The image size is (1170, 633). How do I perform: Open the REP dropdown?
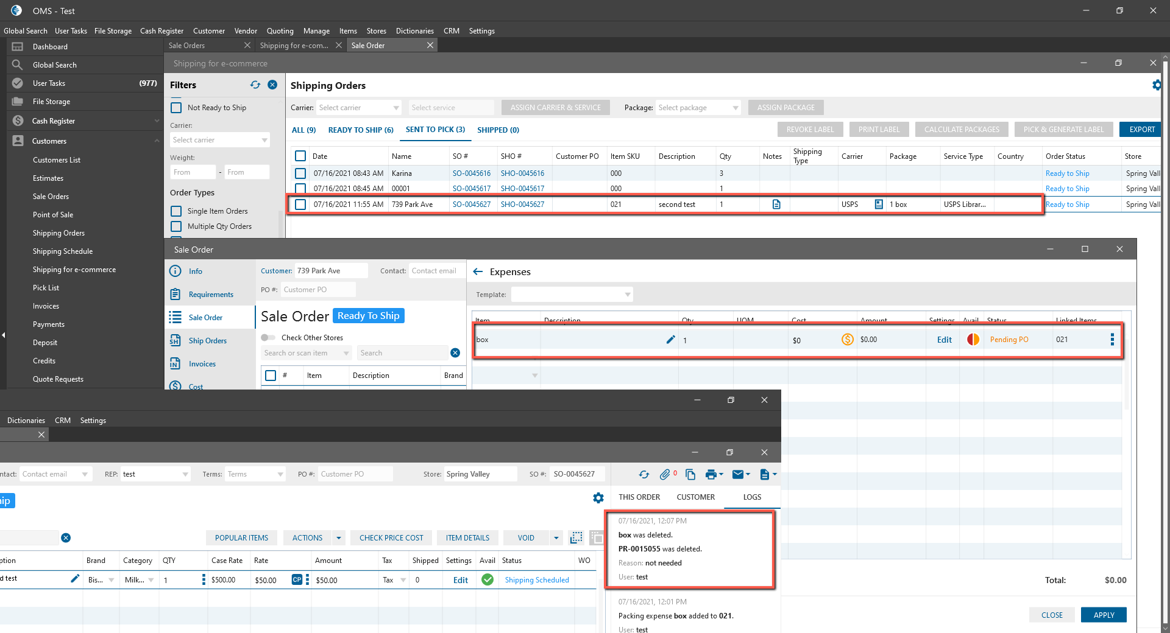[x=155, y=474]
